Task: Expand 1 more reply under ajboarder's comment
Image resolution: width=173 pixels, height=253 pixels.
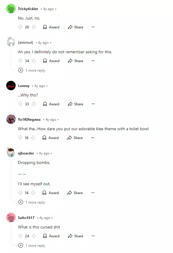Action: click(x=32, y=202)
